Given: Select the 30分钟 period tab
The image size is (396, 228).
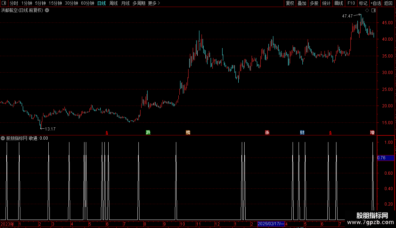Looking at the screenshot, I should click(x=71, y=3).
